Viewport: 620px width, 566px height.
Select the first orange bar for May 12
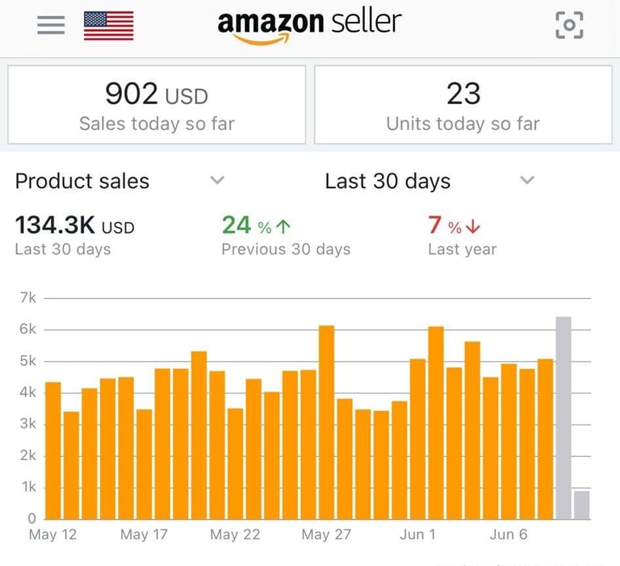pyautogui.click(x=53, y=451)
